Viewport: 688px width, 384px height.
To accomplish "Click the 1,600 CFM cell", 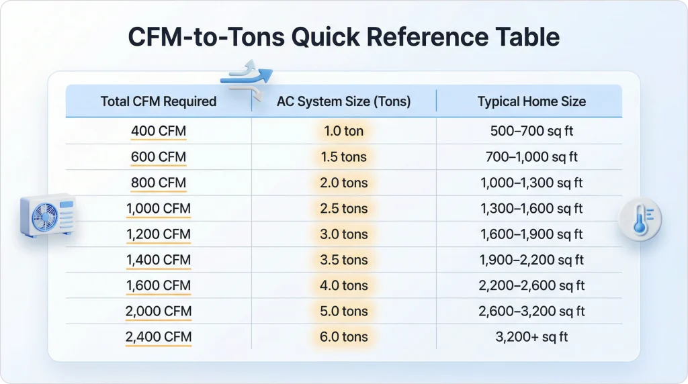I will coord(159,286).
